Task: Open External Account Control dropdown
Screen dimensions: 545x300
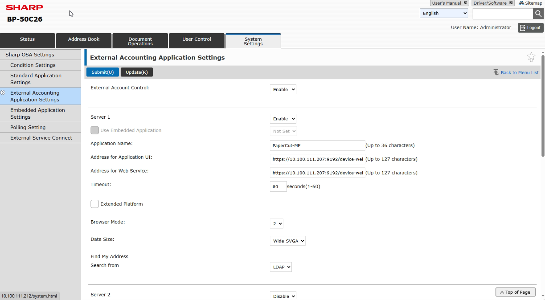Action: tap(283, 90)
